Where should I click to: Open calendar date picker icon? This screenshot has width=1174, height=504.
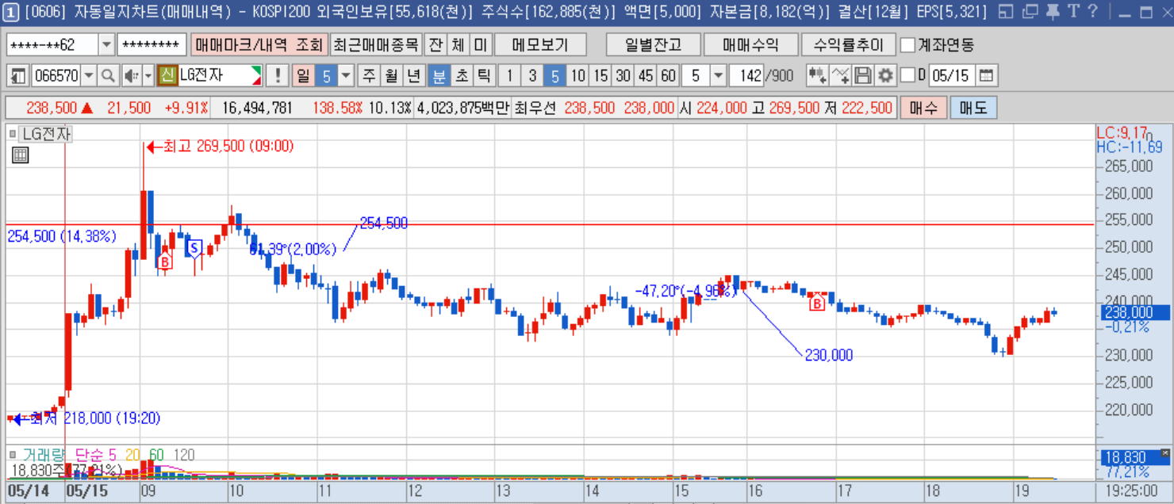click(x=986, y=76)
